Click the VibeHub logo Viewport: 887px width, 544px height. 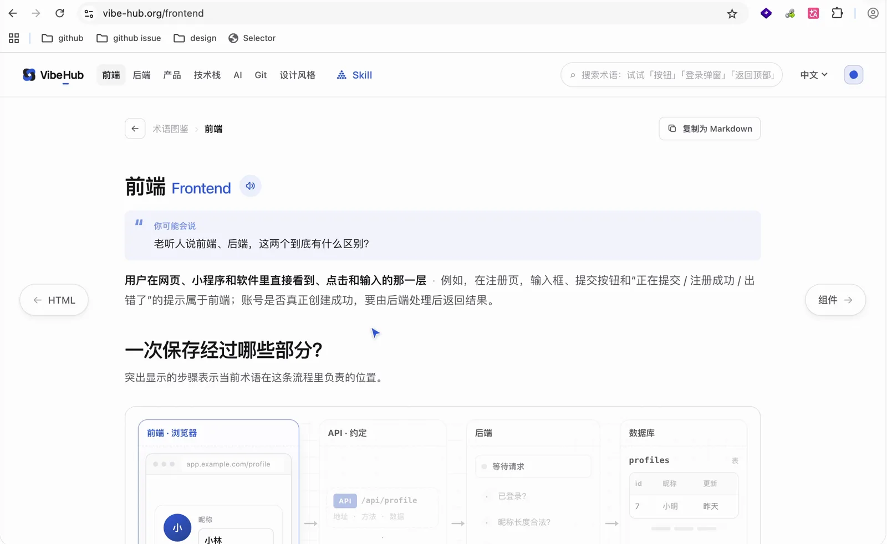[53, 75]
